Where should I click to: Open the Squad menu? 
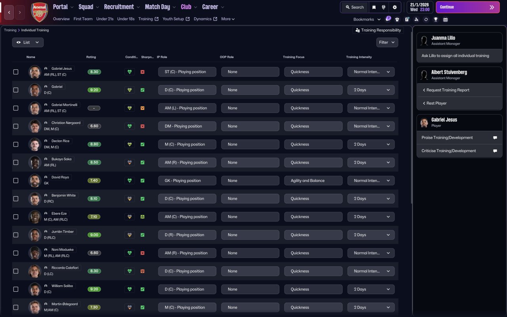pos(89,7)
